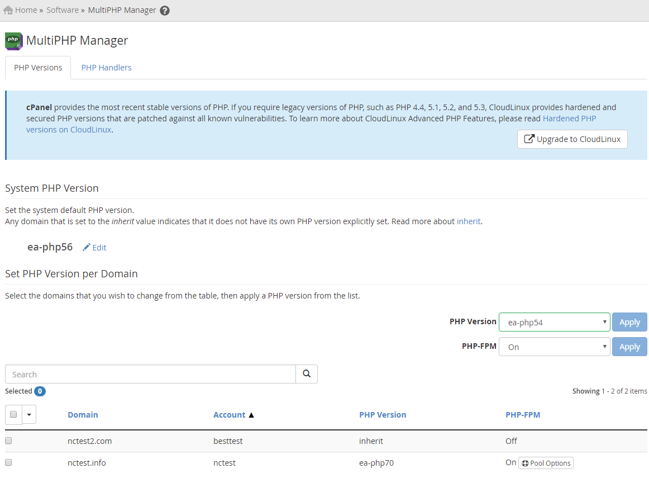Click the Upgrade to CloudLinux button

pos(572,139)
